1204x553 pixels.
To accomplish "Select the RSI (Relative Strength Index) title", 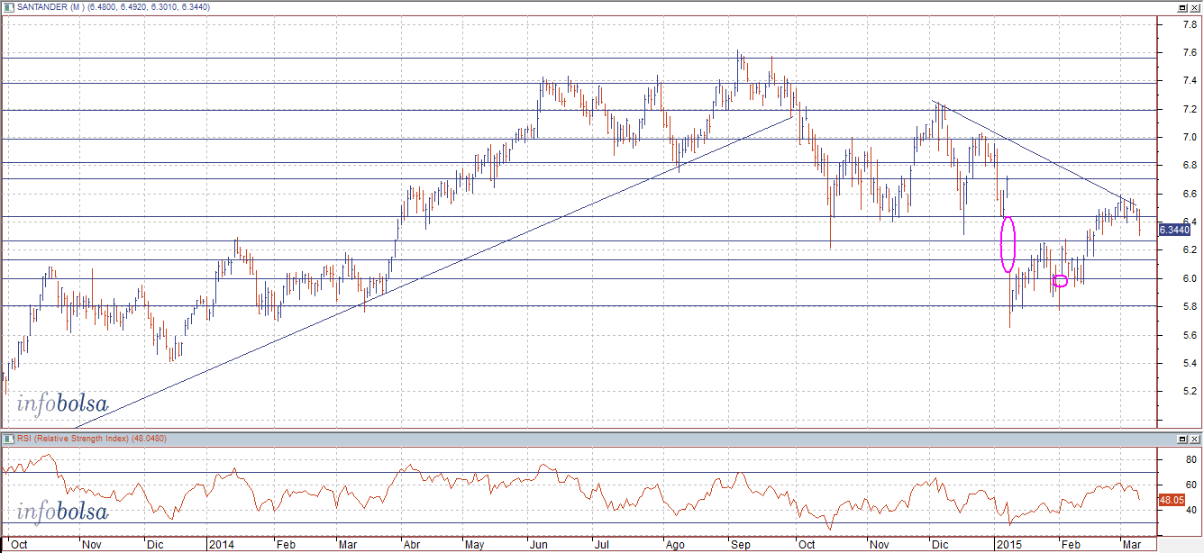I will coord(74,439).
